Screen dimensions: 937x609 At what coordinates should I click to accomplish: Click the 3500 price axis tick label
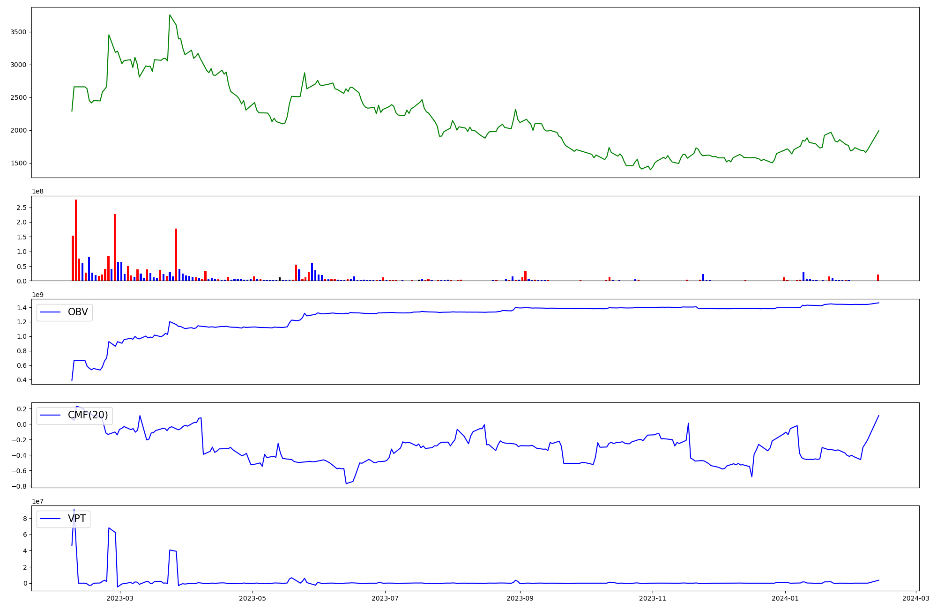point(19,32)
